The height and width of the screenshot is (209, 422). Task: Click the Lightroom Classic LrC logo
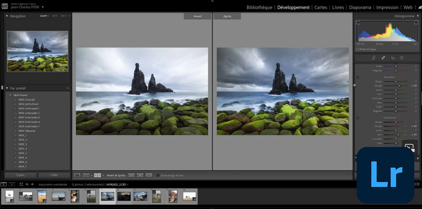[5, 6]
